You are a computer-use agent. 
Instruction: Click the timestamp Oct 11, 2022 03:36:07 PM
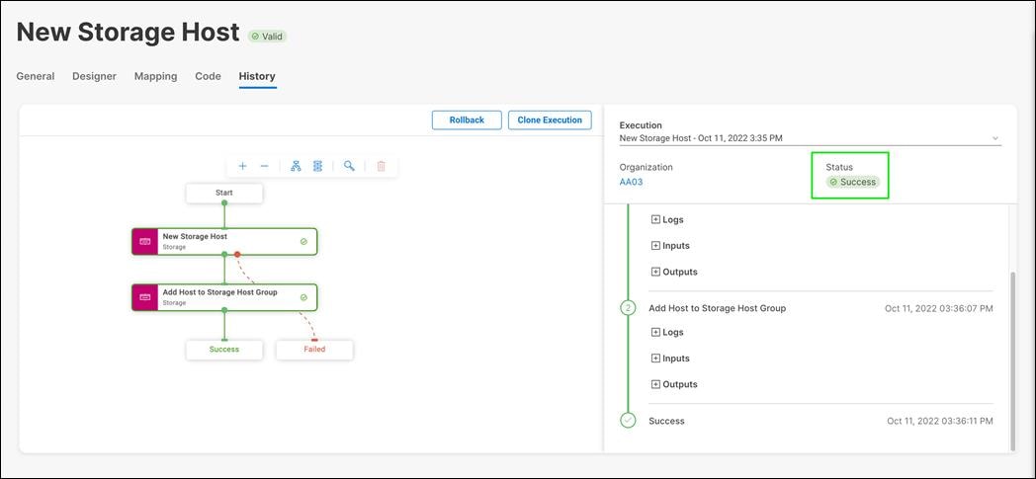tap(939, 308)
